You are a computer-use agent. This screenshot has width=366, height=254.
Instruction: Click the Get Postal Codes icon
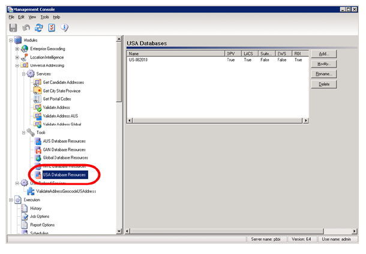(x=37, y=99)
